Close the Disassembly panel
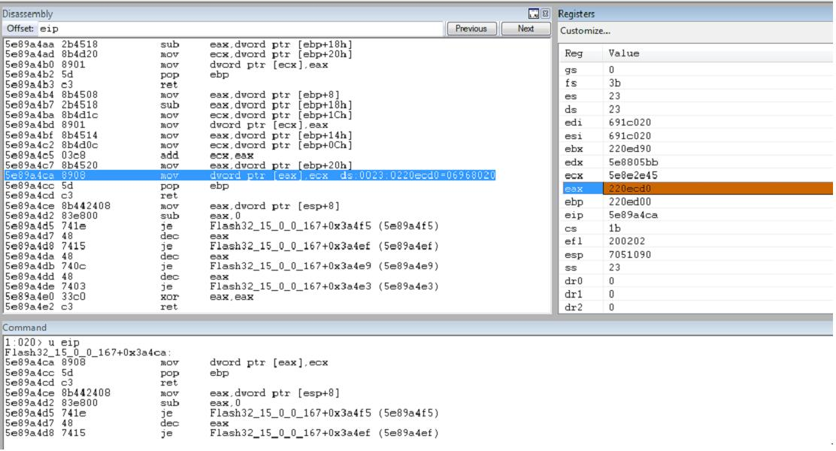Screen dimensions: 836x451 point(545,14)
